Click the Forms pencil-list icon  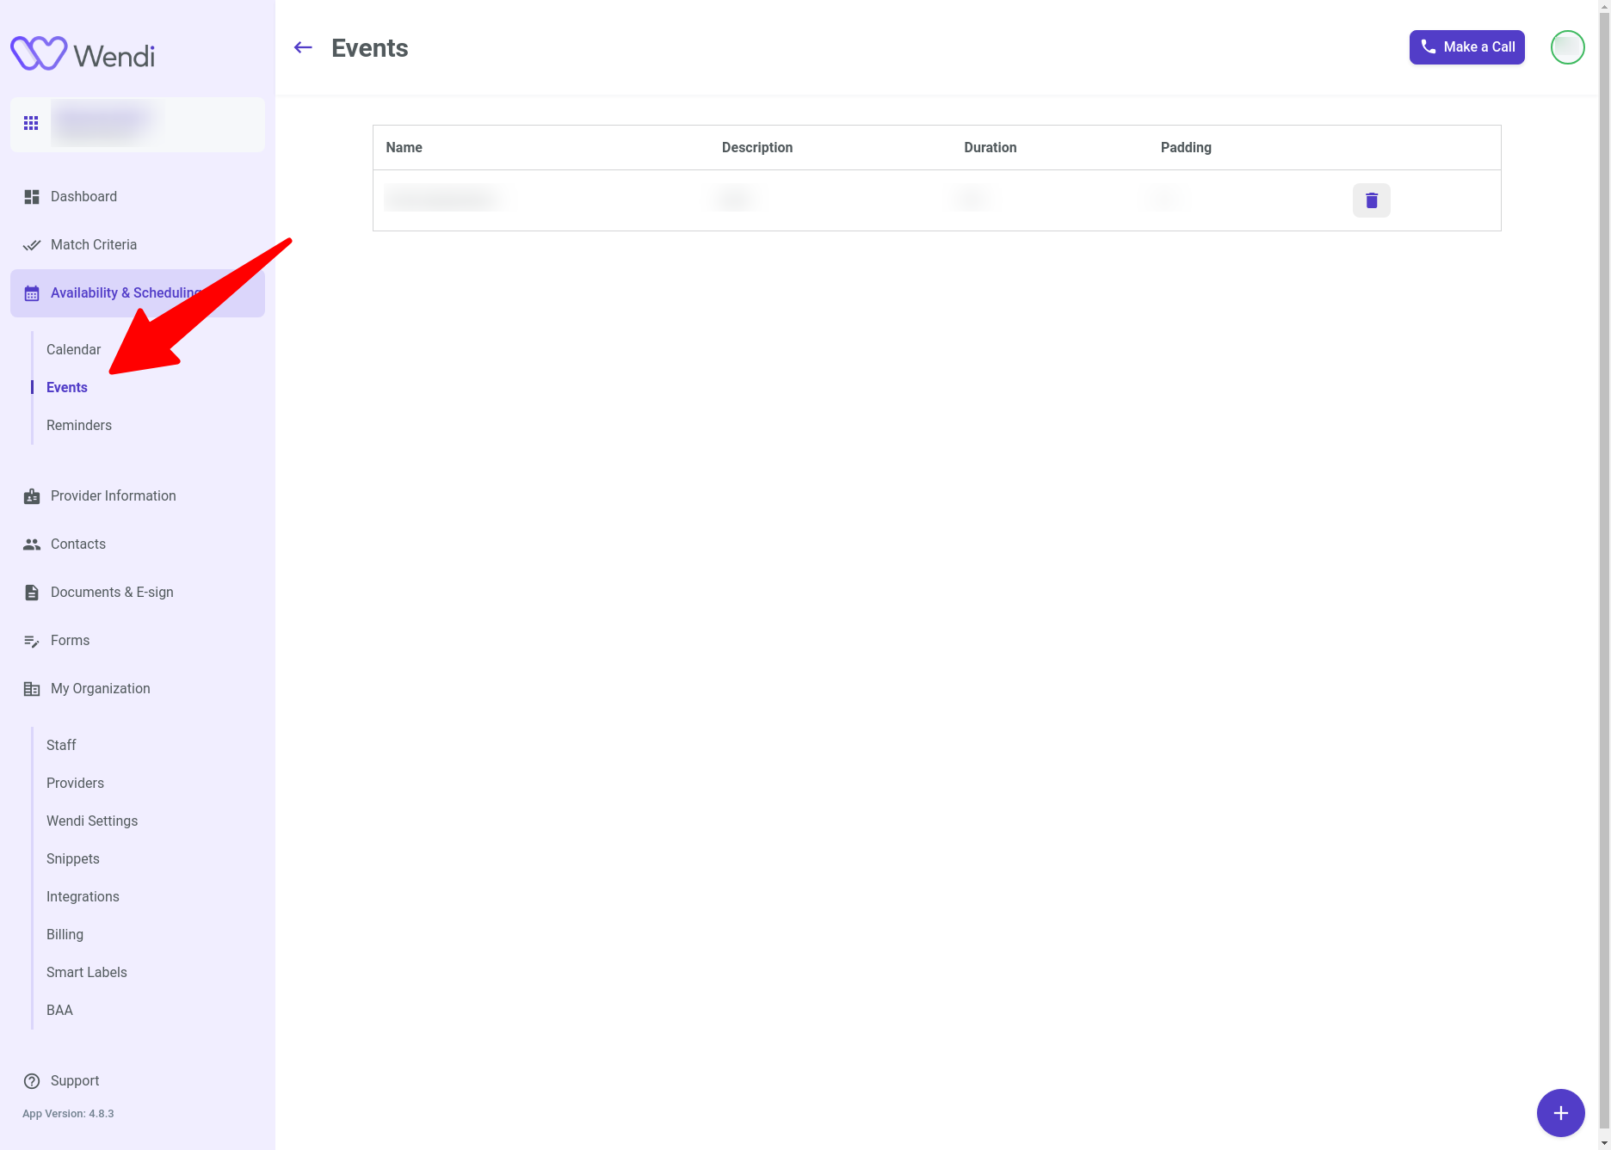click(32, 641)
